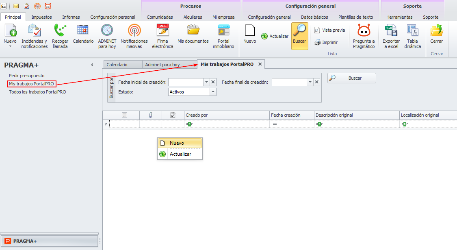Click the attachment paperclip column header

tap(150, 115)
